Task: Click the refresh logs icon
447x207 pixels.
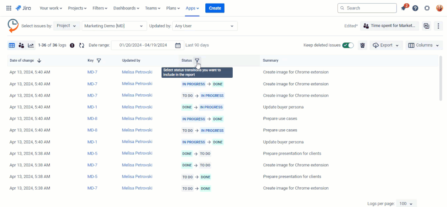Action: pos(81,45)
